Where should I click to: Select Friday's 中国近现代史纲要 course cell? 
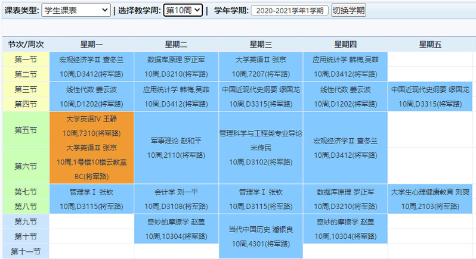430,96
